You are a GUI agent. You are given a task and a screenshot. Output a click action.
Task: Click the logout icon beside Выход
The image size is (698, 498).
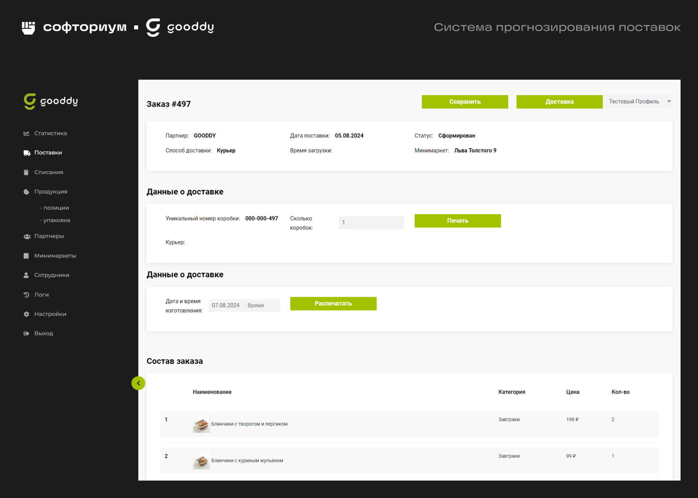[27, 333]
